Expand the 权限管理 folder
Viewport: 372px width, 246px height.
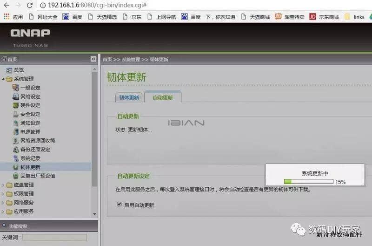(x=3, y=194)
